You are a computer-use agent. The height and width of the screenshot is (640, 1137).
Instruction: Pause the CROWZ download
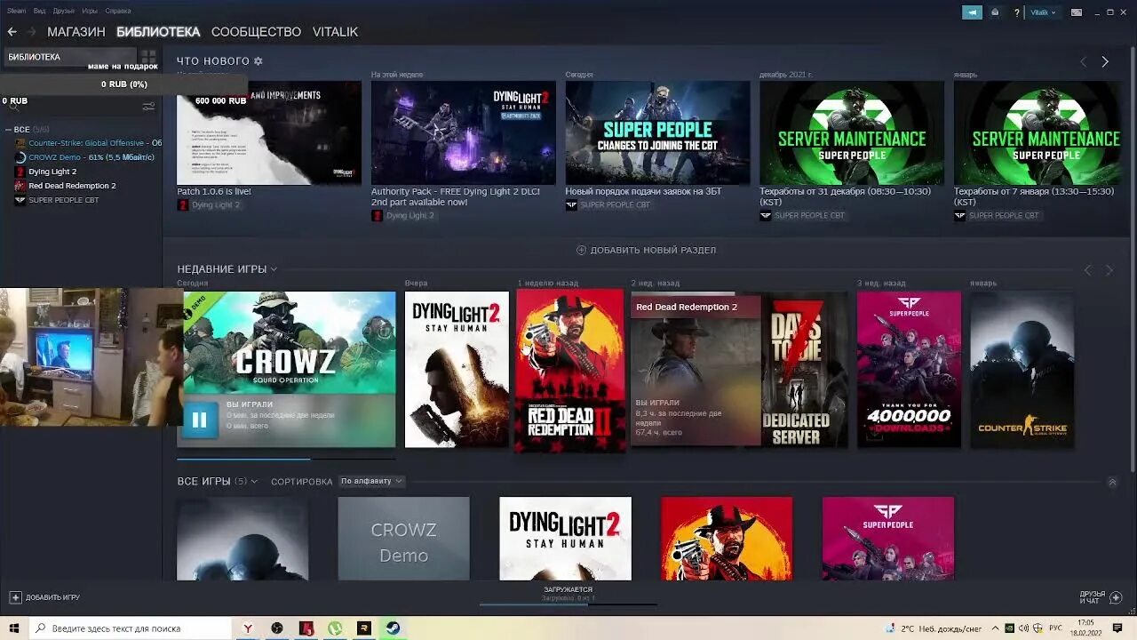[x=199, y=420]
